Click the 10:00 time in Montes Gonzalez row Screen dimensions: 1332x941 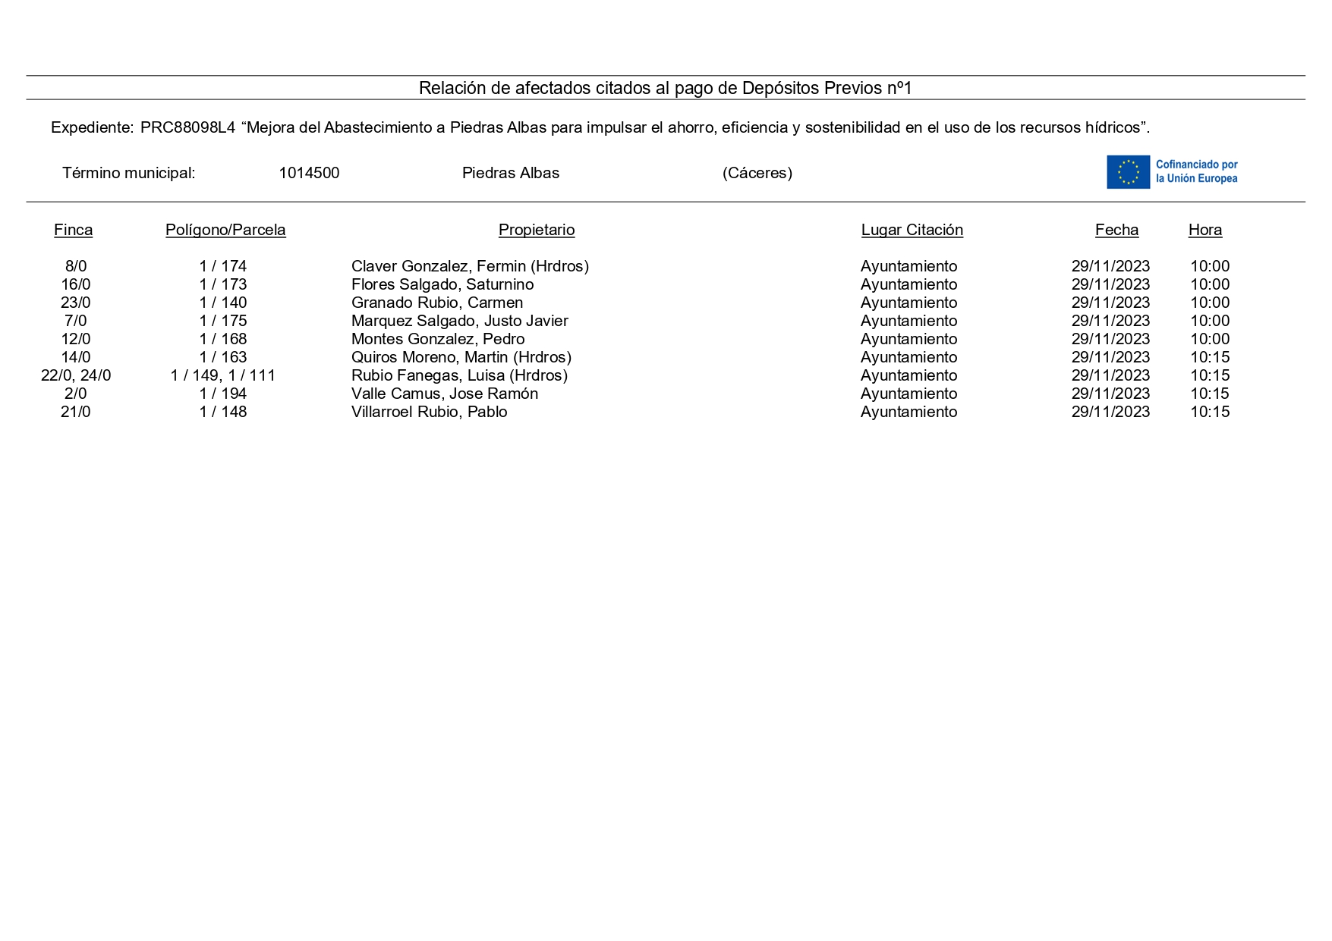(1210, 339)
